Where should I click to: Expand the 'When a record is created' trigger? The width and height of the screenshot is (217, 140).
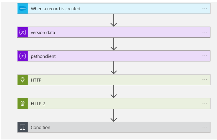(55, 9)
